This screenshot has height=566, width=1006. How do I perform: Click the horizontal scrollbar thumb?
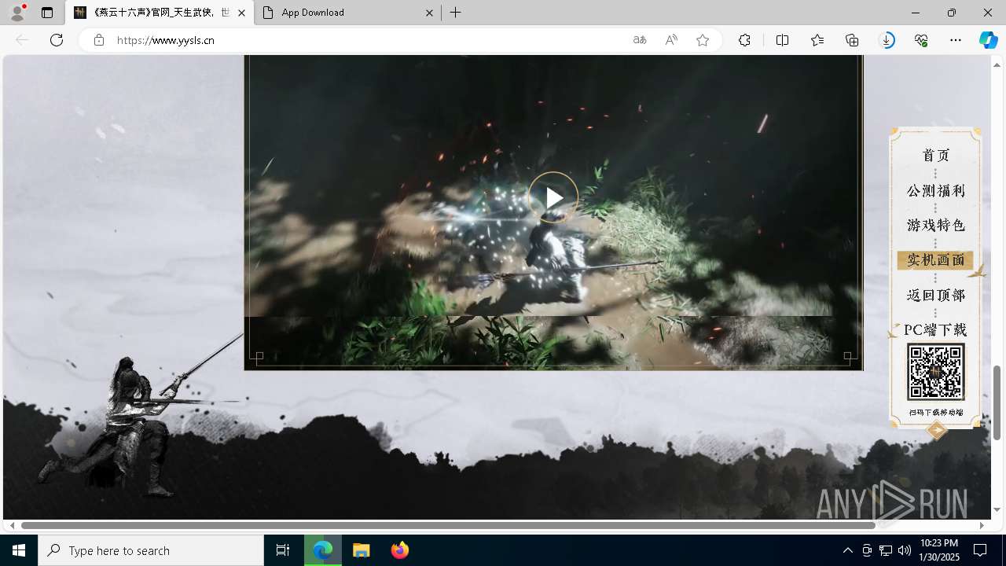pos(448,525)
